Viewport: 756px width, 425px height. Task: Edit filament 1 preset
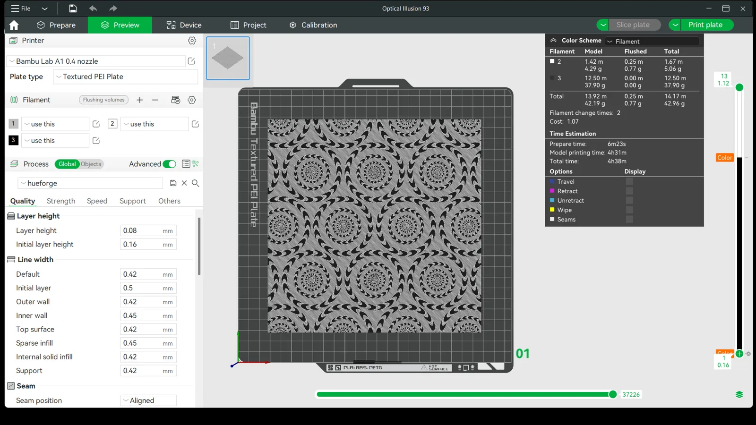coord(96,124)
